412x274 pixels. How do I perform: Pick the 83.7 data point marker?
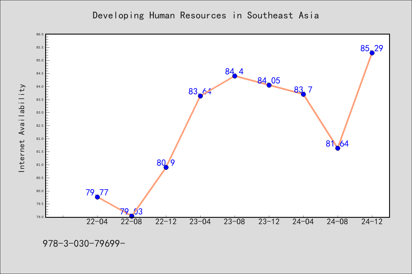click(303, 94)
